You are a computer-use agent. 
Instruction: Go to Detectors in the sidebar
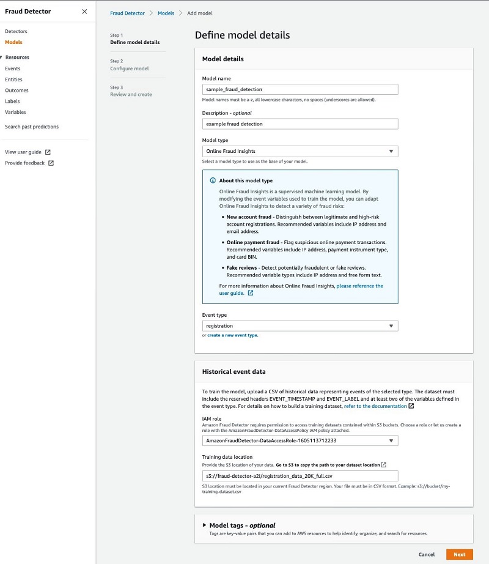[x=16, y=31]
